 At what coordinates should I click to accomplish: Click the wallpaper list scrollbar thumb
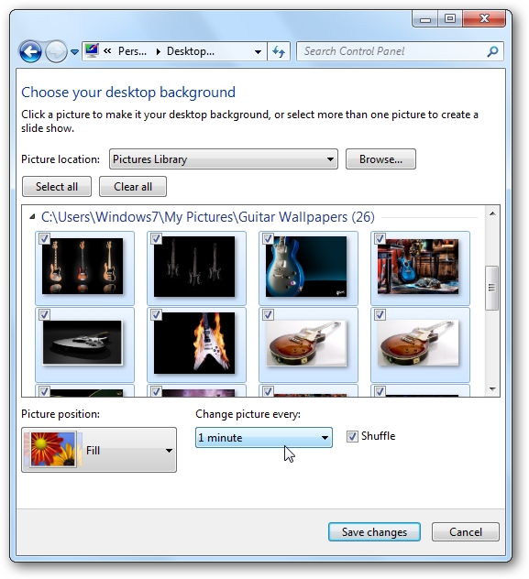pyautogui.click(x=492, y=288)
